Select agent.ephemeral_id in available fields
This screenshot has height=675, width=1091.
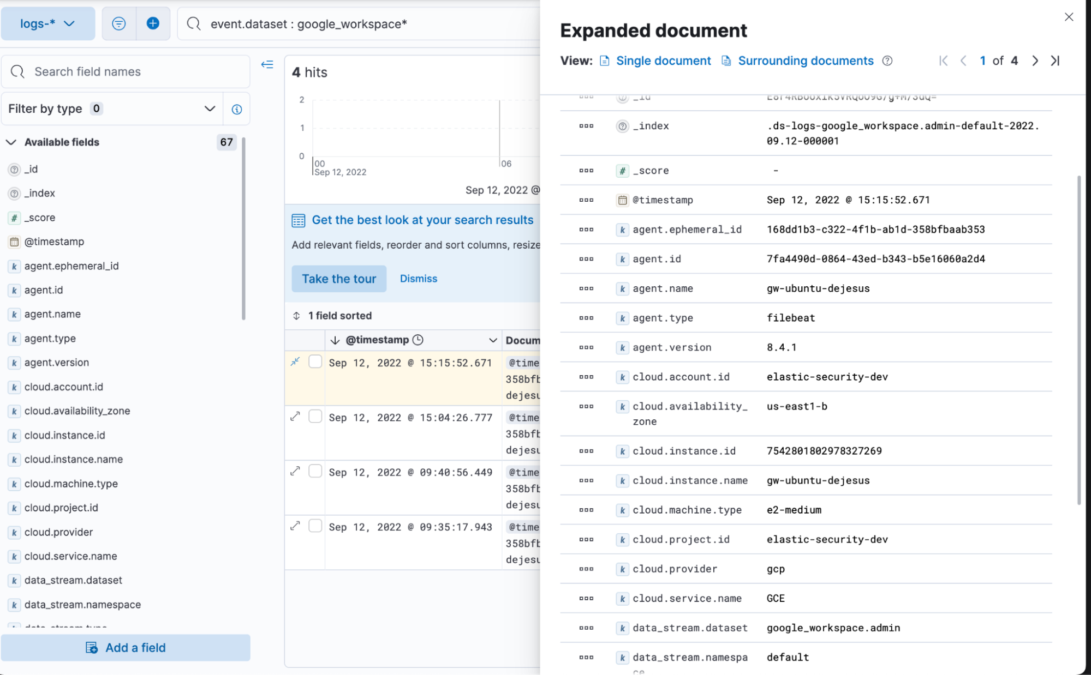(71, 266)
